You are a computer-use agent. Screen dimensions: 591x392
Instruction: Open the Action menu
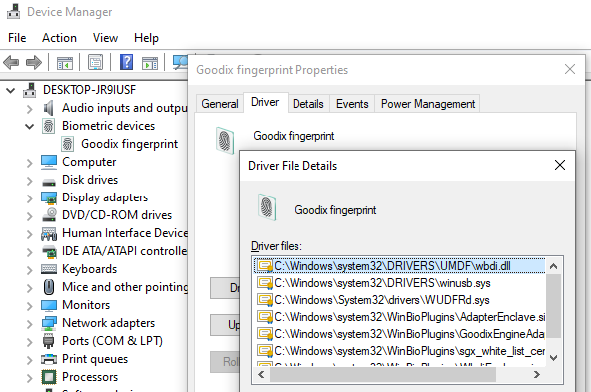point(59,38)
